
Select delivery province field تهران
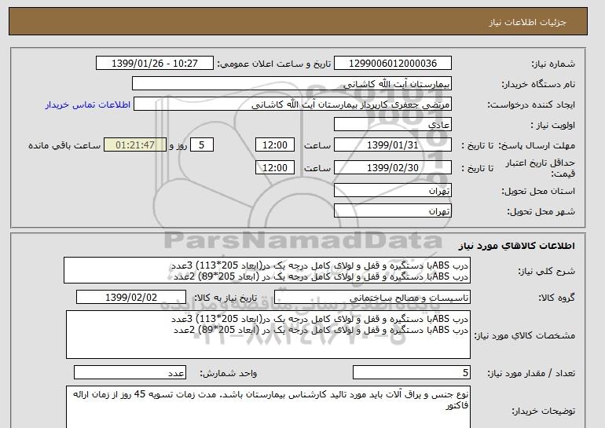[392, 191]
